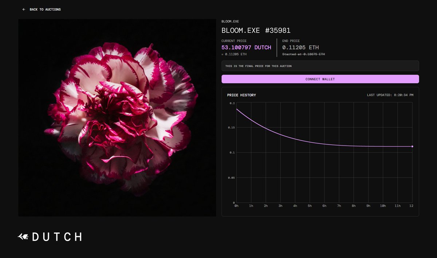Viewport: 437px width, 258px height.
Task: Click the back arrow icon
Action: pos(24,9)
